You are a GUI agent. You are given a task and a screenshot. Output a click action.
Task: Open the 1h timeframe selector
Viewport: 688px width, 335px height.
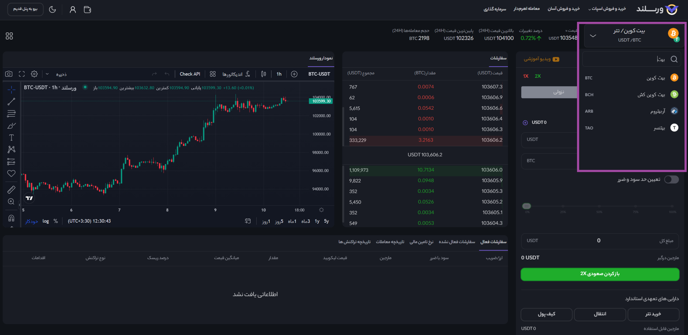(x=279, y=74)
